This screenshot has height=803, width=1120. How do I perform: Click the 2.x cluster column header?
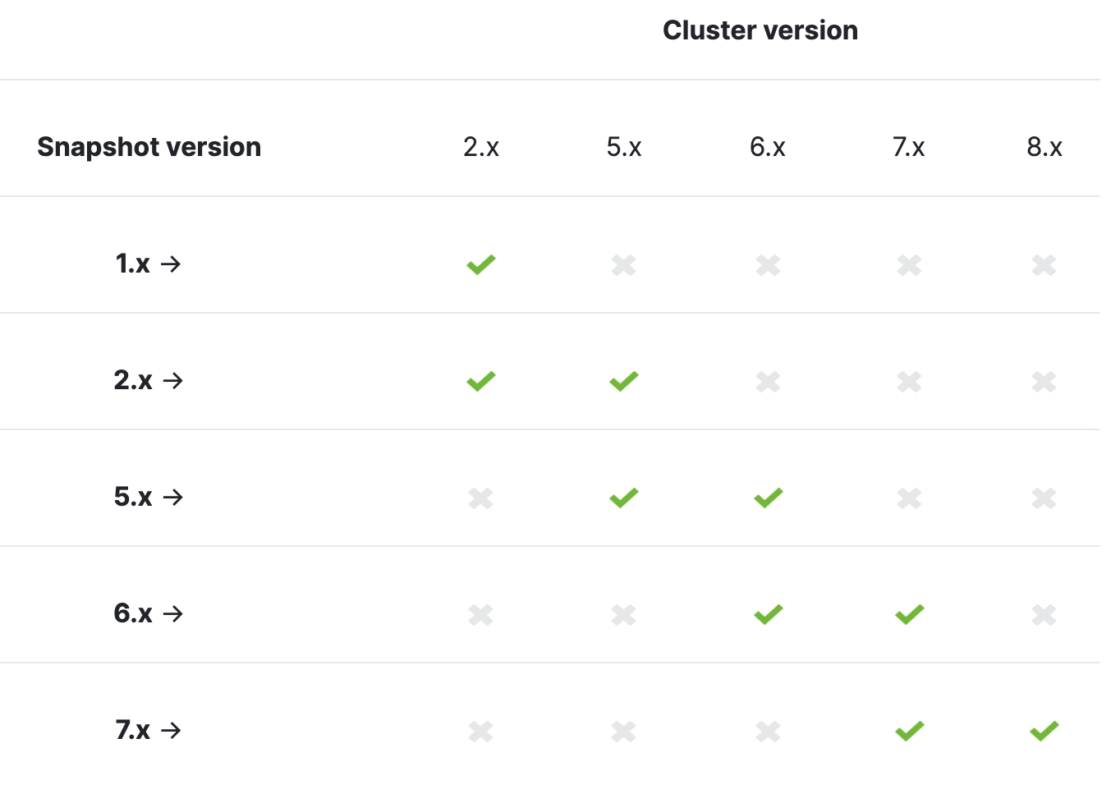481,147
